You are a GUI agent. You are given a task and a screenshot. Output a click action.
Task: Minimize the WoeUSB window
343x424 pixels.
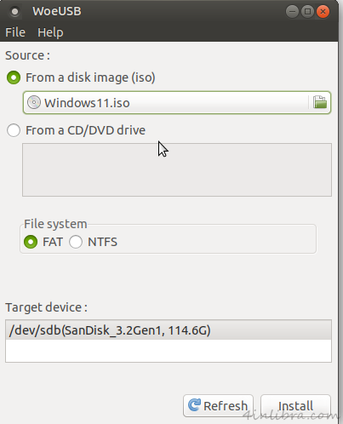(x=292, y=12)
